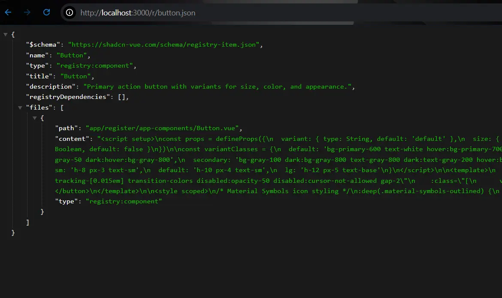Collapse the "files" array
Image resolution: width=502 pixels, height=298 pixels.
pos(20,107)
